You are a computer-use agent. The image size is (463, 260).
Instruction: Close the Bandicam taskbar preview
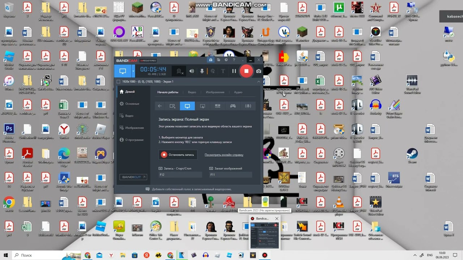tap(277, 218)
